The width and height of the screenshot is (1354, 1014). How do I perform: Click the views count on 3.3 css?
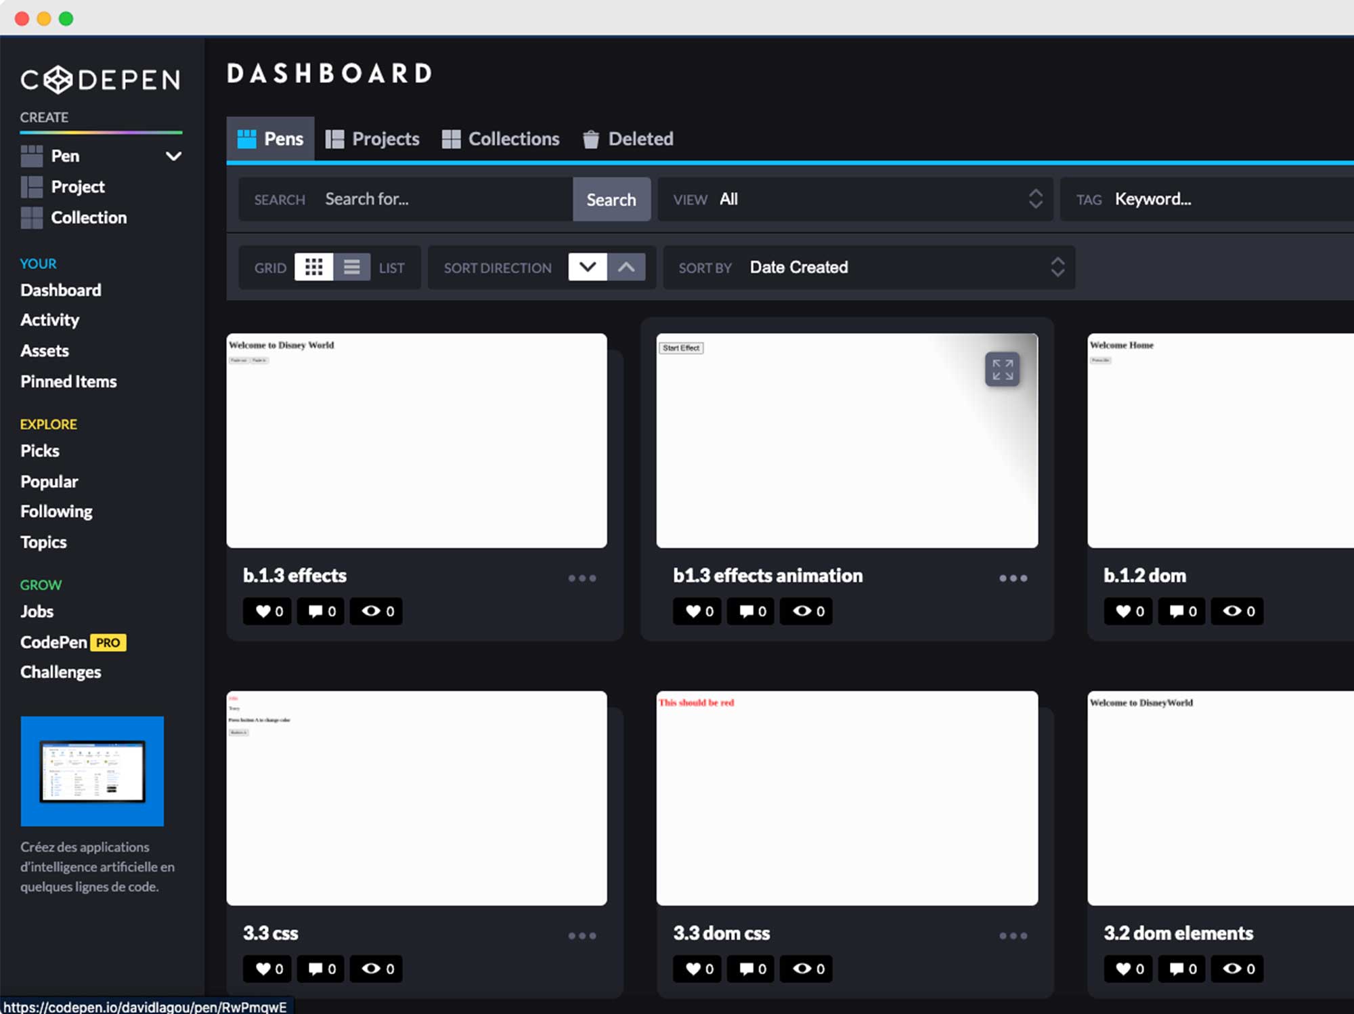click(x=377, y=969)
